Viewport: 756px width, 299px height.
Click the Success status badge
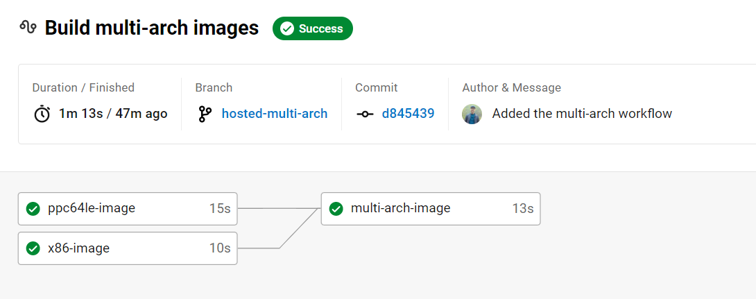312,28
